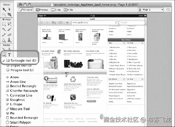The image size is (175, 127).
Task: Choose Smart Polygon shape
Action: [18, 122]
